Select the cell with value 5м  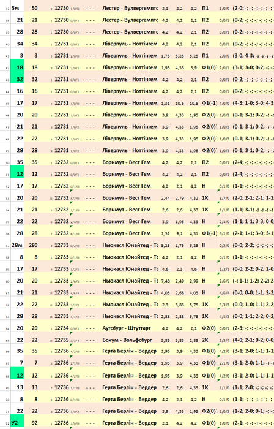pos(17,8)
